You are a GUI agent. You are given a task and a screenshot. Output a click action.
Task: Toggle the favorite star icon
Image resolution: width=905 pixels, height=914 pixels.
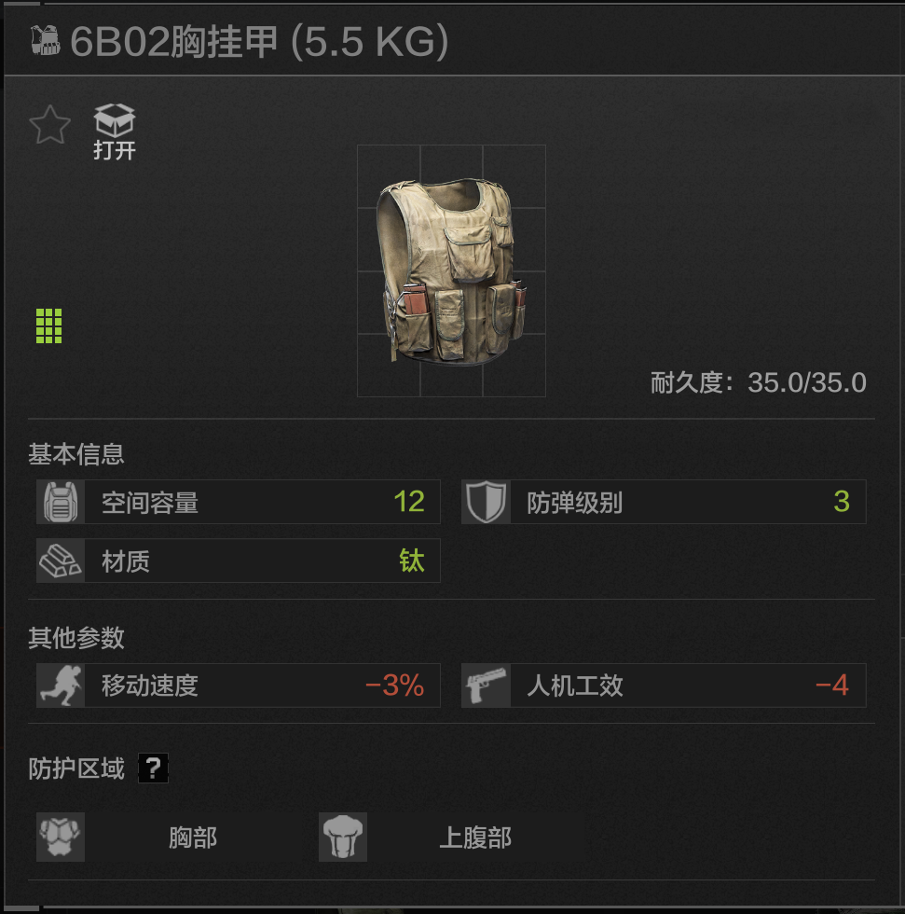[x=49, y=125]
